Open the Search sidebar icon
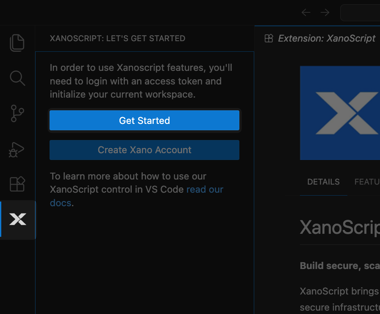 (17, 78)
